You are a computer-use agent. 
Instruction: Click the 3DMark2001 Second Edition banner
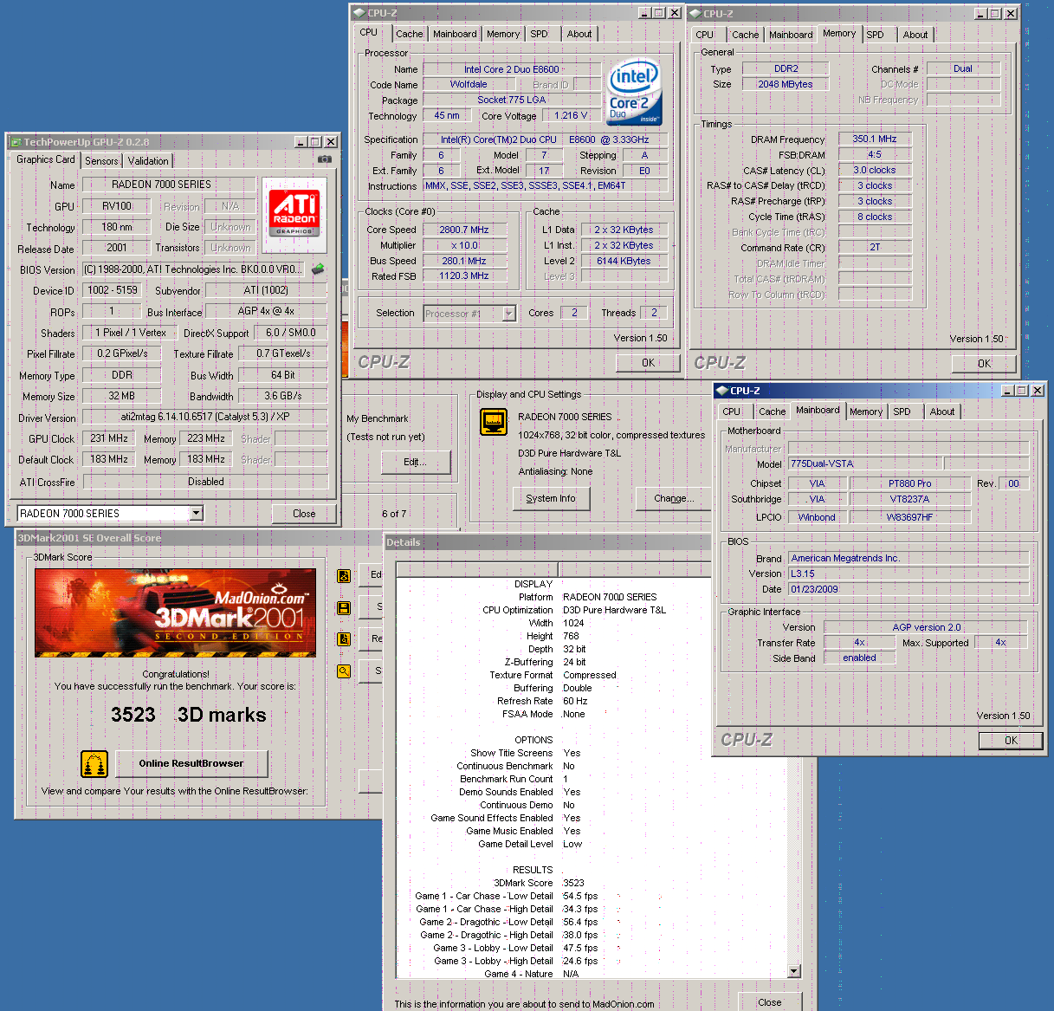(x=175, y=612)
